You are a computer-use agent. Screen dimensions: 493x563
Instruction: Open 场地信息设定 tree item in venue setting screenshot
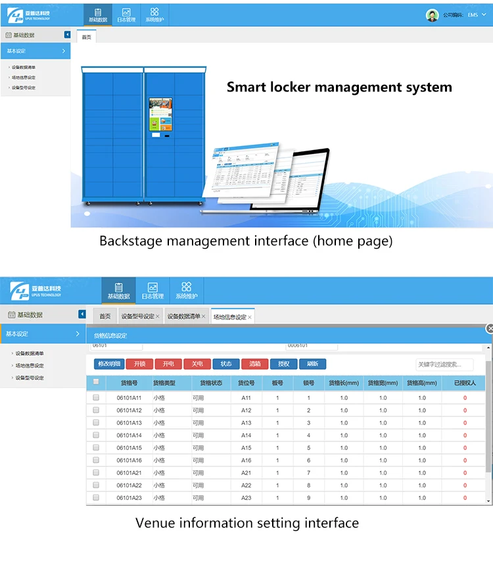coord(29,366)
